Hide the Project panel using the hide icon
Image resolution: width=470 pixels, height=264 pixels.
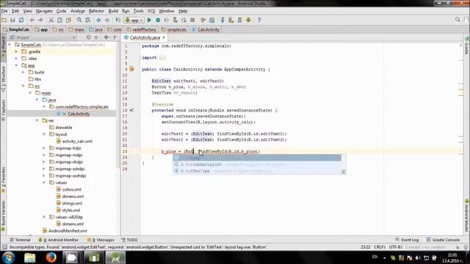tap(115, 37)
